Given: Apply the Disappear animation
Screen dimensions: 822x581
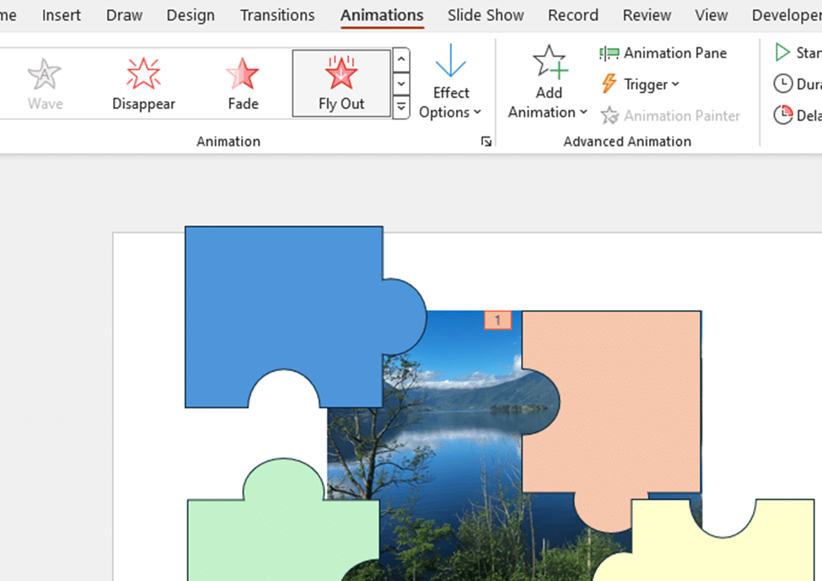Looking at the screenshot, I should coord(142,82).
